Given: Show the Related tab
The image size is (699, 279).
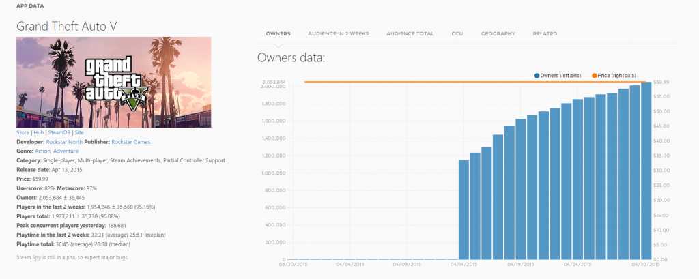Looking at the screenshot, I should click(x=545, y=33).
